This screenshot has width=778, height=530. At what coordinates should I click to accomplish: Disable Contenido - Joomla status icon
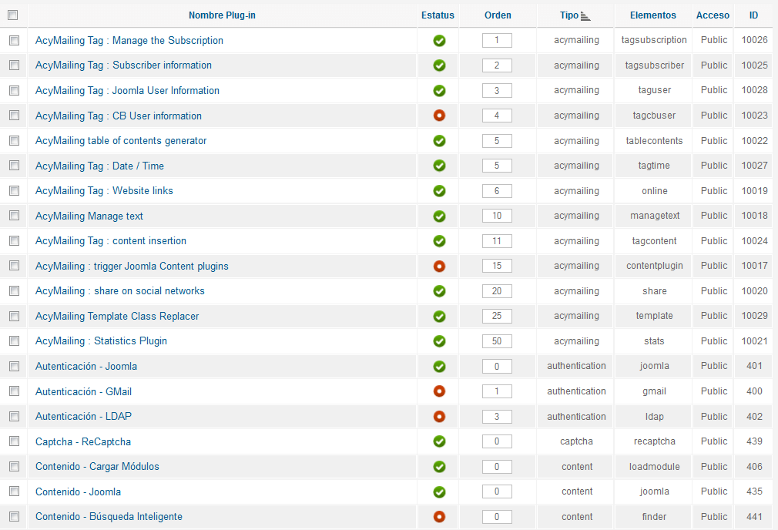(439, 492)
